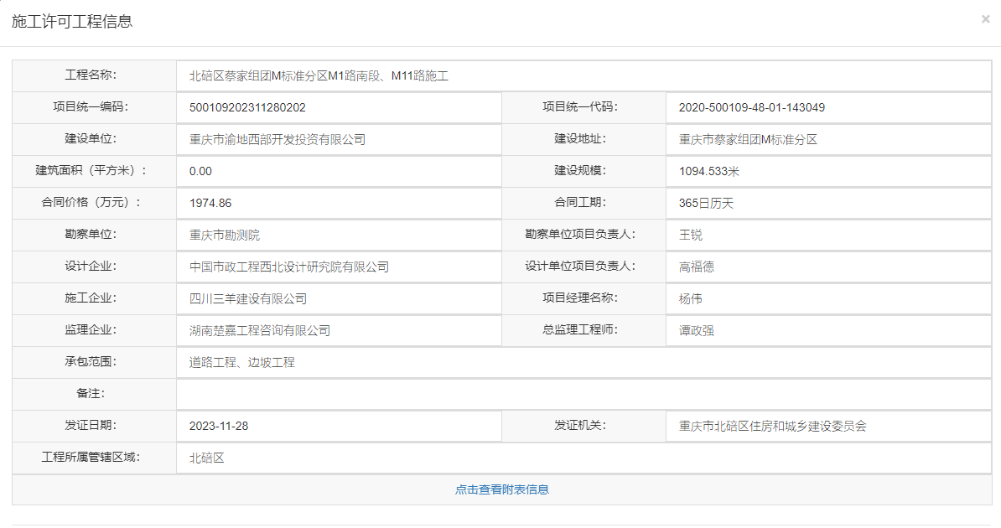Select contract price 1974.86

tap(210, 203)
